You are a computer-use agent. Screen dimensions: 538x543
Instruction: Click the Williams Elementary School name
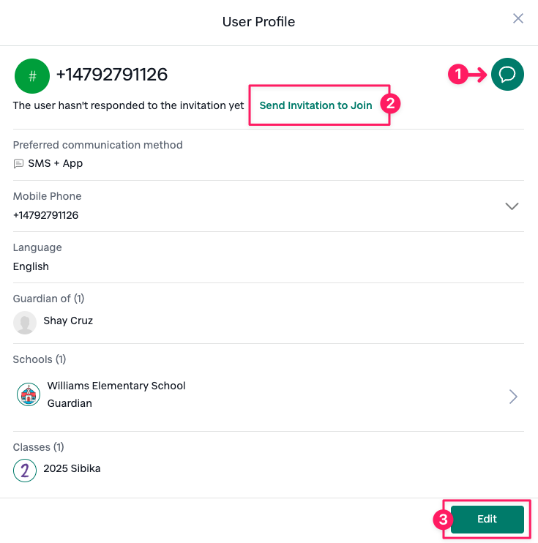coord(116,386)
